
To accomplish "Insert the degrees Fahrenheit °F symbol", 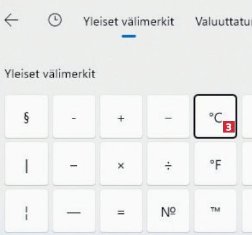I will (215, 164).
